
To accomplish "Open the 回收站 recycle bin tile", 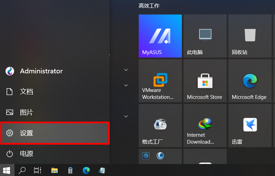I will 249,36.
